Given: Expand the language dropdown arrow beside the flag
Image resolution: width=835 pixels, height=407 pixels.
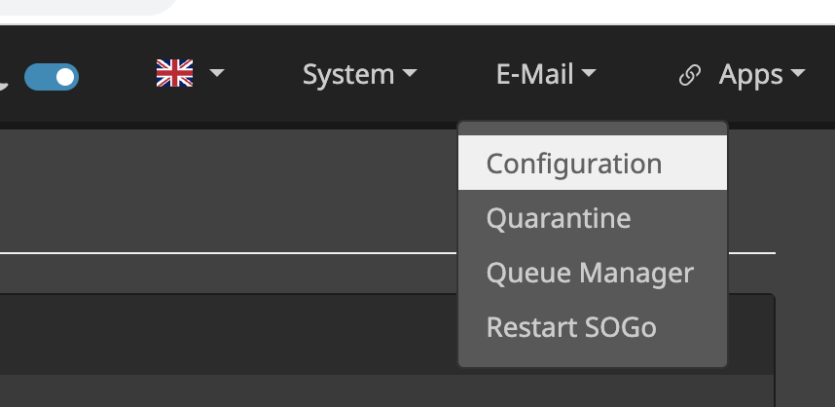Looking at the screenshot, I should click(217, 74).
